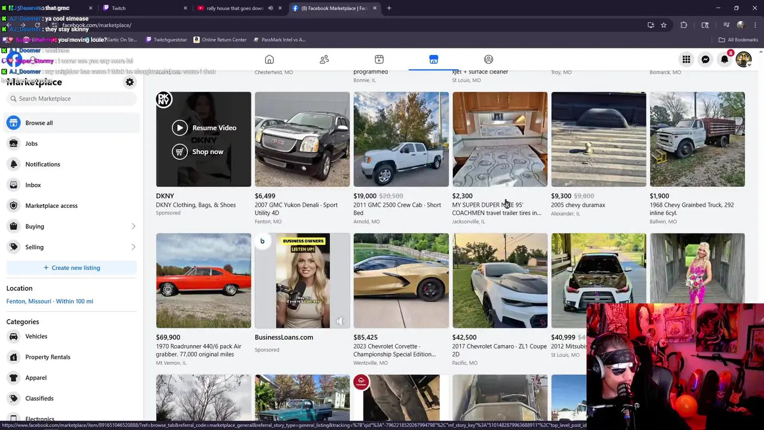This screenshot has width=764, height=430.
Task: Click the Create new listing button
Action: (72, 268)
